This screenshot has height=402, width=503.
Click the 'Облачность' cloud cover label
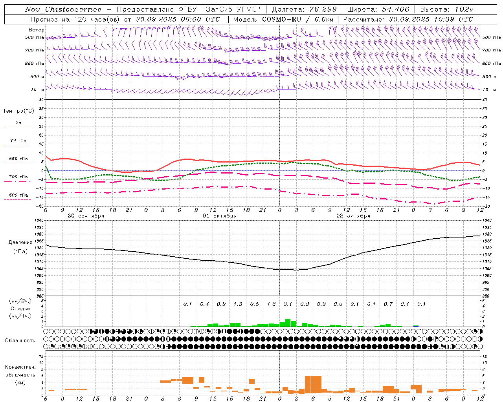tap(20, 340)
